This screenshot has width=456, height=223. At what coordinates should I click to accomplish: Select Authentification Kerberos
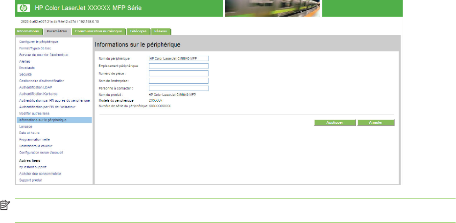pos(38,94)
